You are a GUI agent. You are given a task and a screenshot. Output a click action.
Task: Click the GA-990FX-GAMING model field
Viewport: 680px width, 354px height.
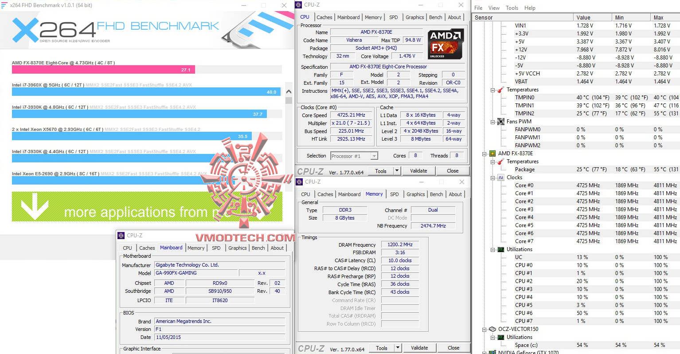point(195,273)
